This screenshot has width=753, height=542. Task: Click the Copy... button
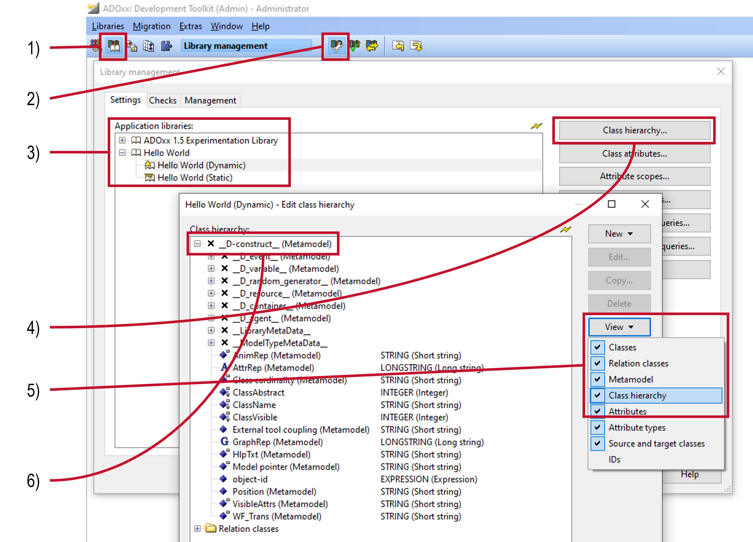click(x=619, y=280)
